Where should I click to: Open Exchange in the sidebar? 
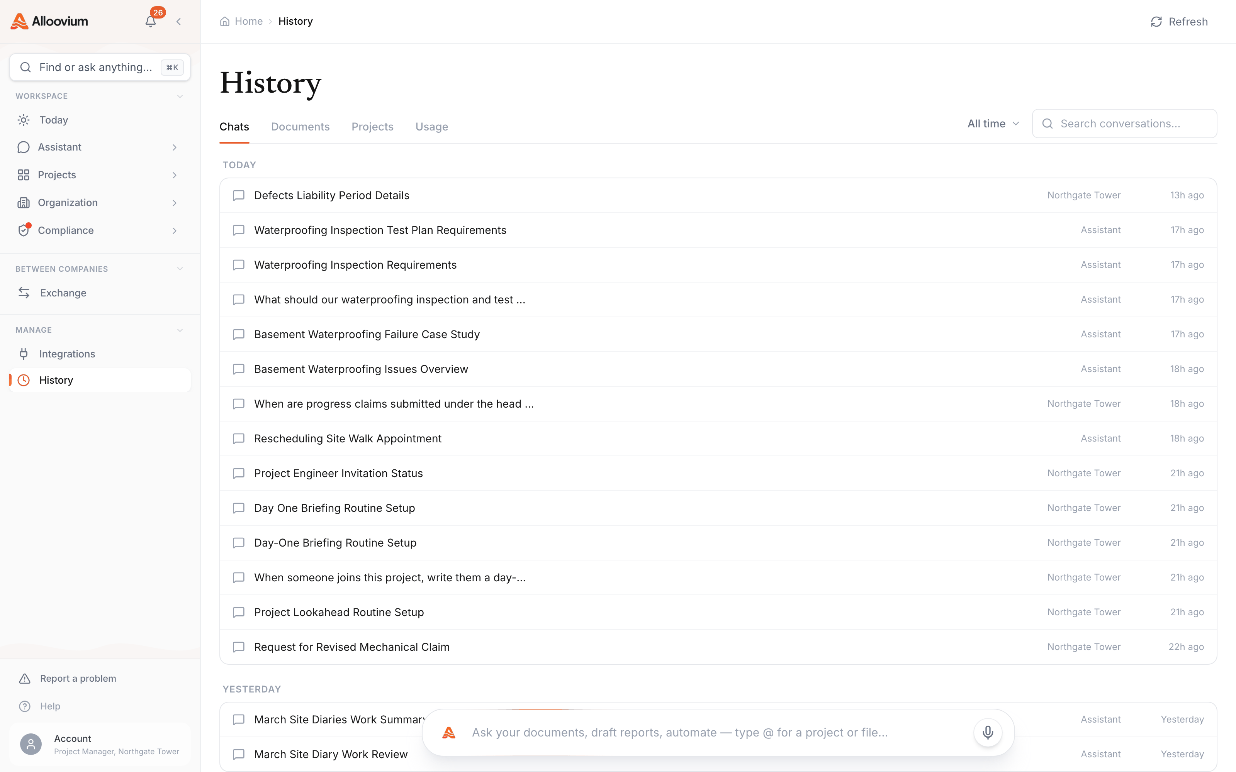point(100,293)
